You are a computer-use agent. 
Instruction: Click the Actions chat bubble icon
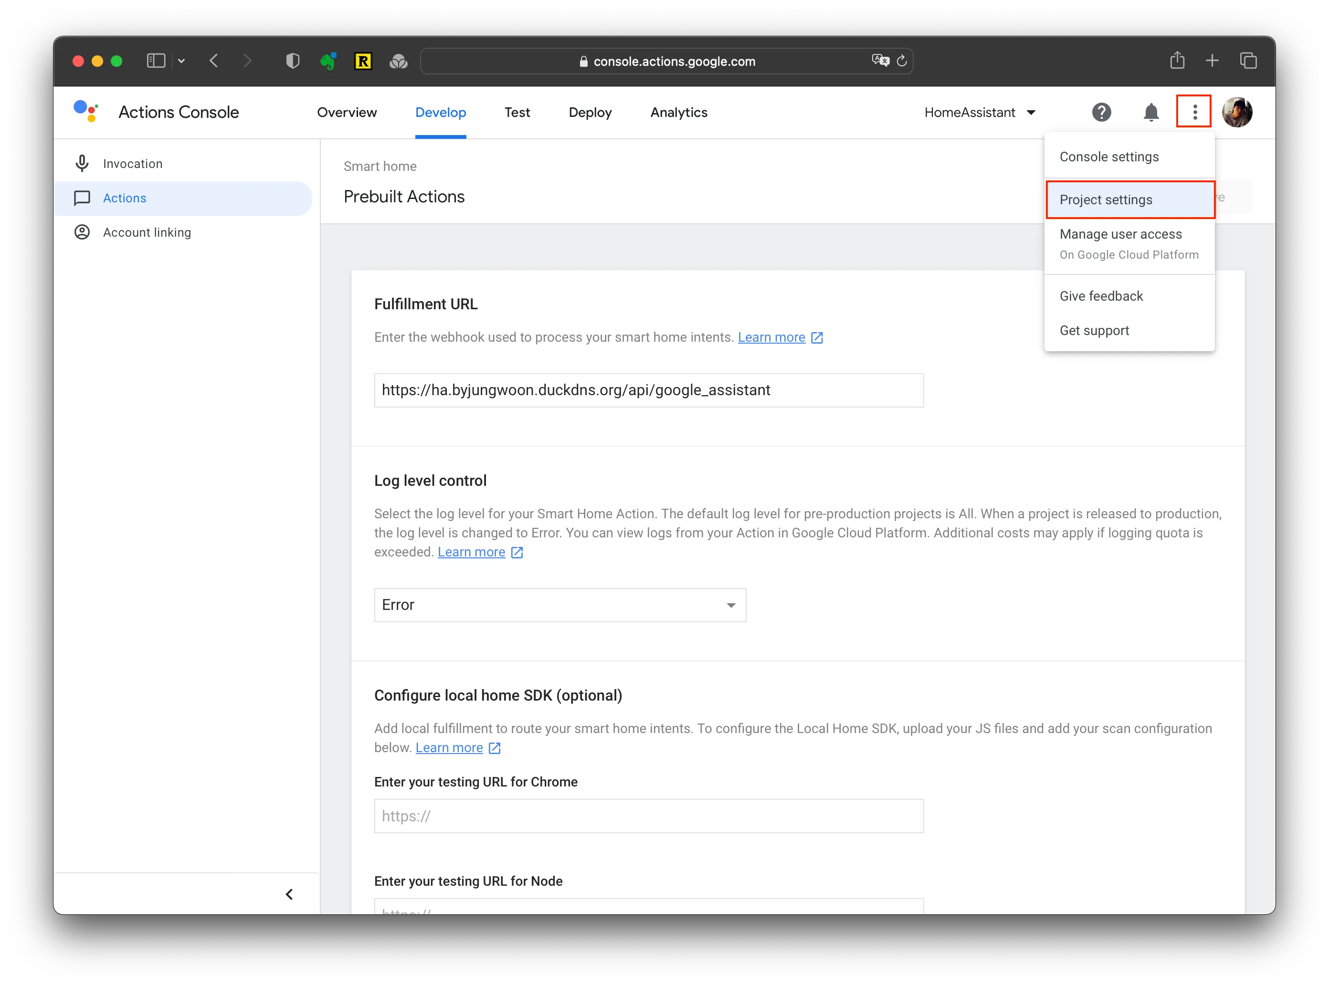82,198
